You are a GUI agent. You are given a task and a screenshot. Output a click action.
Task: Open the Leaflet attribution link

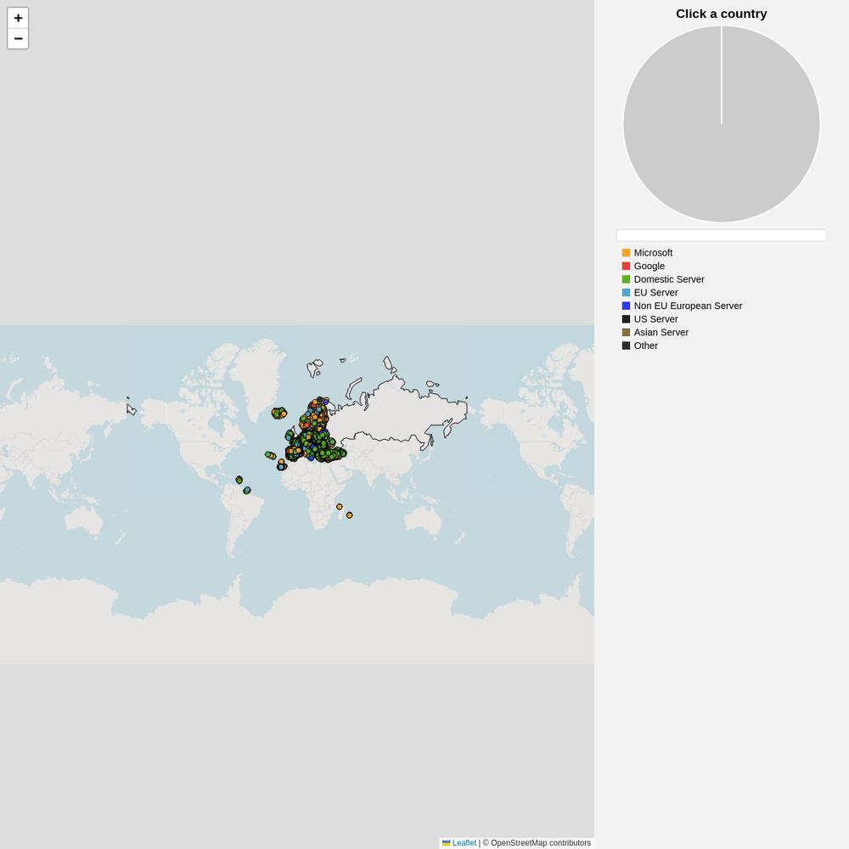[459, 843]
